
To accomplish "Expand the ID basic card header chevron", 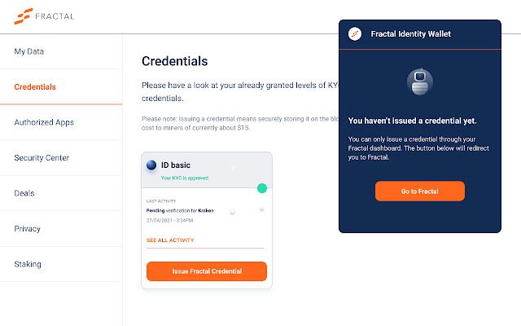I will [233, 166].
